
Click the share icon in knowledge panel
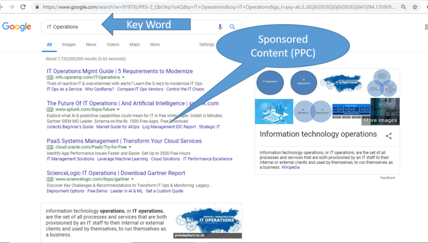[389, 136]
